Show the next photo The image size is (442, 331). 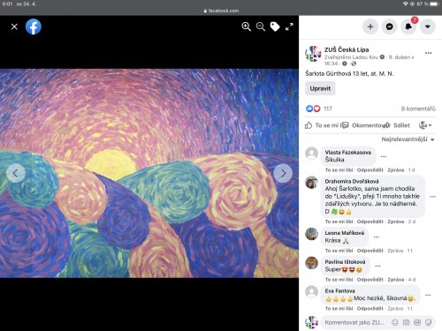[x=283, y=173]
